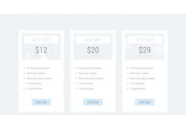Click the $20 price in Mega Party
Viewport: 186px width, 115px height.
93,50
